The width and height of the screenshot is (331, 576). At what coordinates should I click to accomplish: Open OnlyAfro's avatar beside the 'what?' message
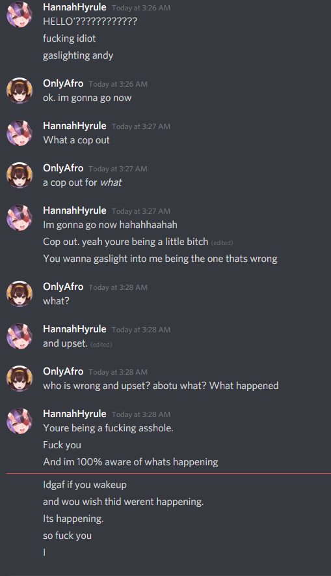point(20,293)
